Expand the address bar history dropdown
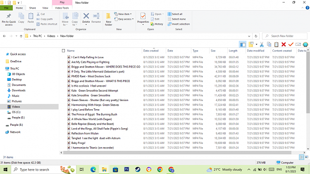 point(249,36)
